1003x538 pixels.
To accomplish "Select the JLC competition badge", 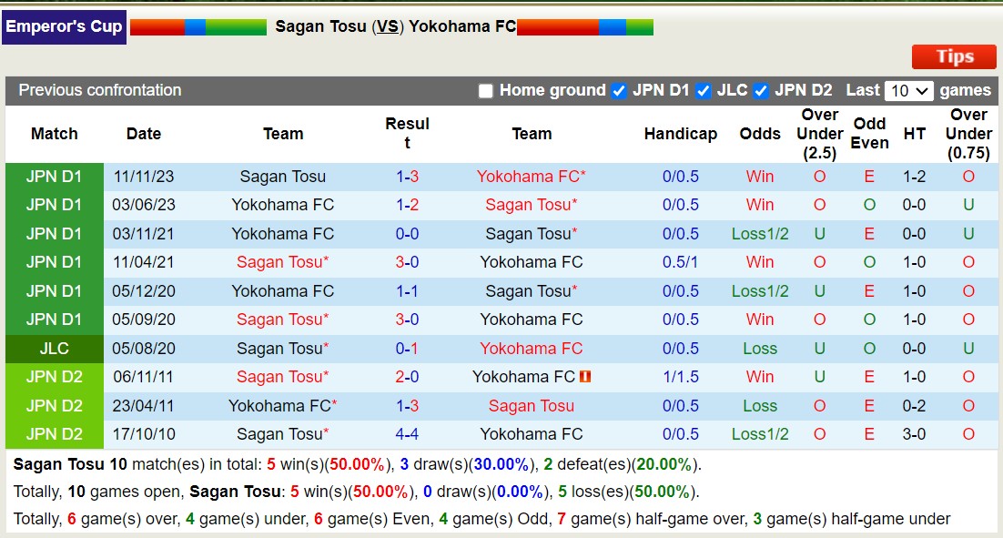I will point(55,349).
